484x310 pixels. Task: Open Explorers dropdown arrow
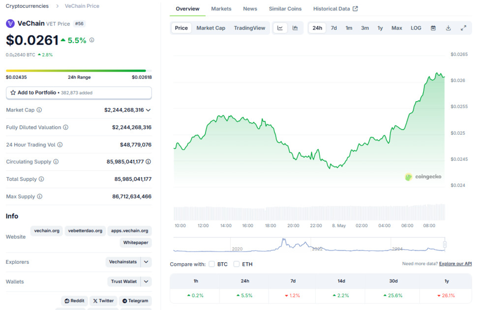click(x=146, y=262)
